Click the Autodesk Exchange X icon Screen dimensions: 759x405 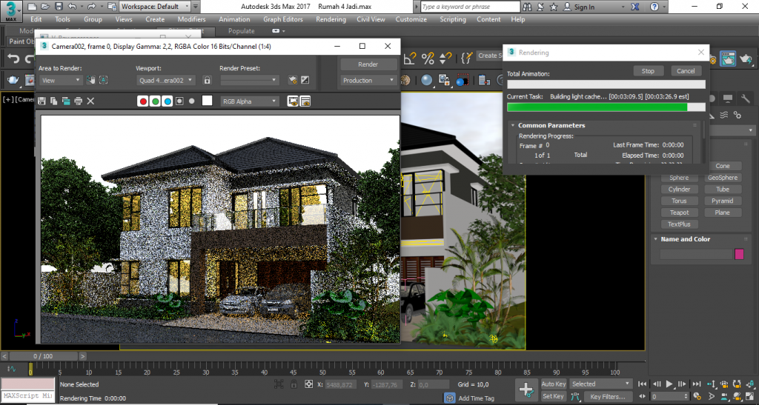point(635,7)
